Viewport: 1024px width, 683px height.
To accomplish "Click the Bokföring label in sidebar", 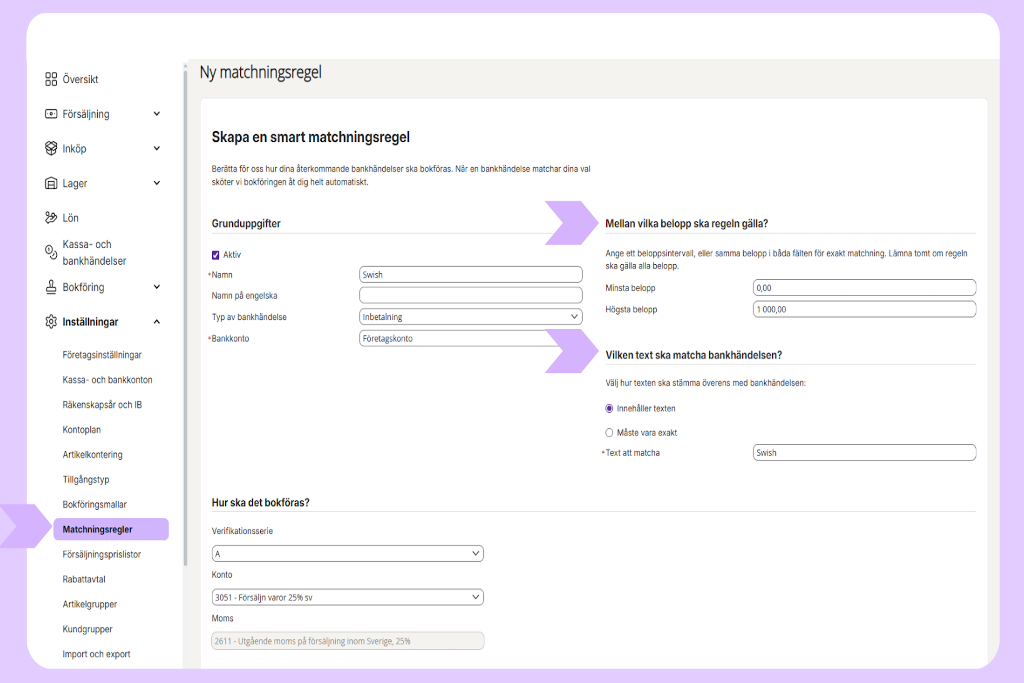I will (83, 287).
